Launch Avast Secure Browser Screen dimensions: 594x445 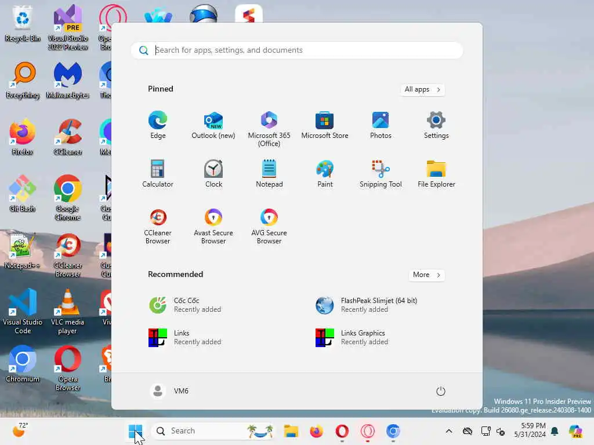[x=213, y=227]
